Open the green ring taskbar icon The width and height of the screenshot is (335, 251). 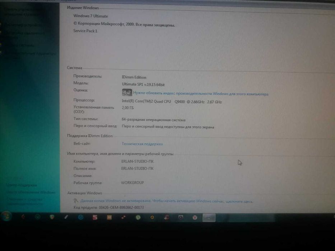37,217
